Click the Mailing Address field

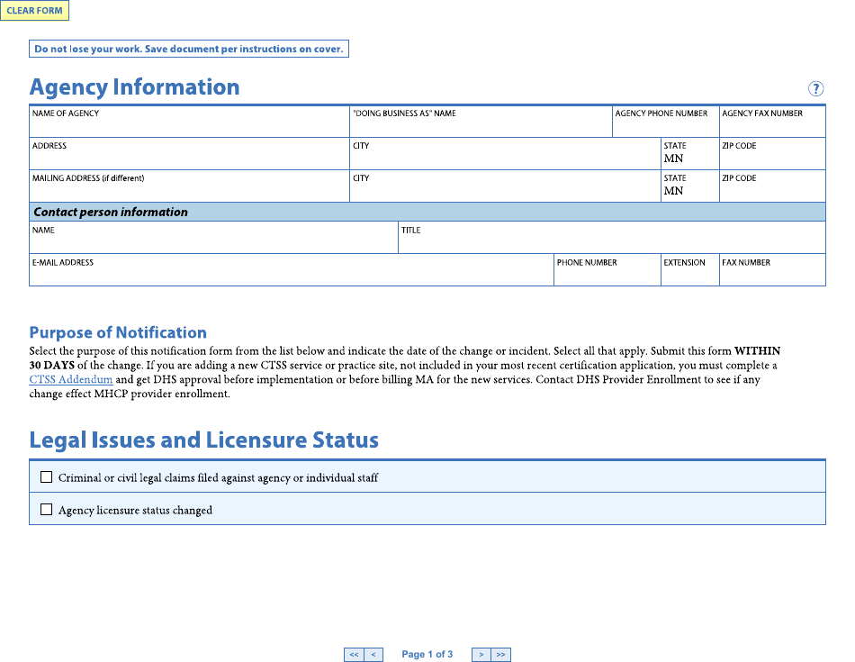point(189,191)
